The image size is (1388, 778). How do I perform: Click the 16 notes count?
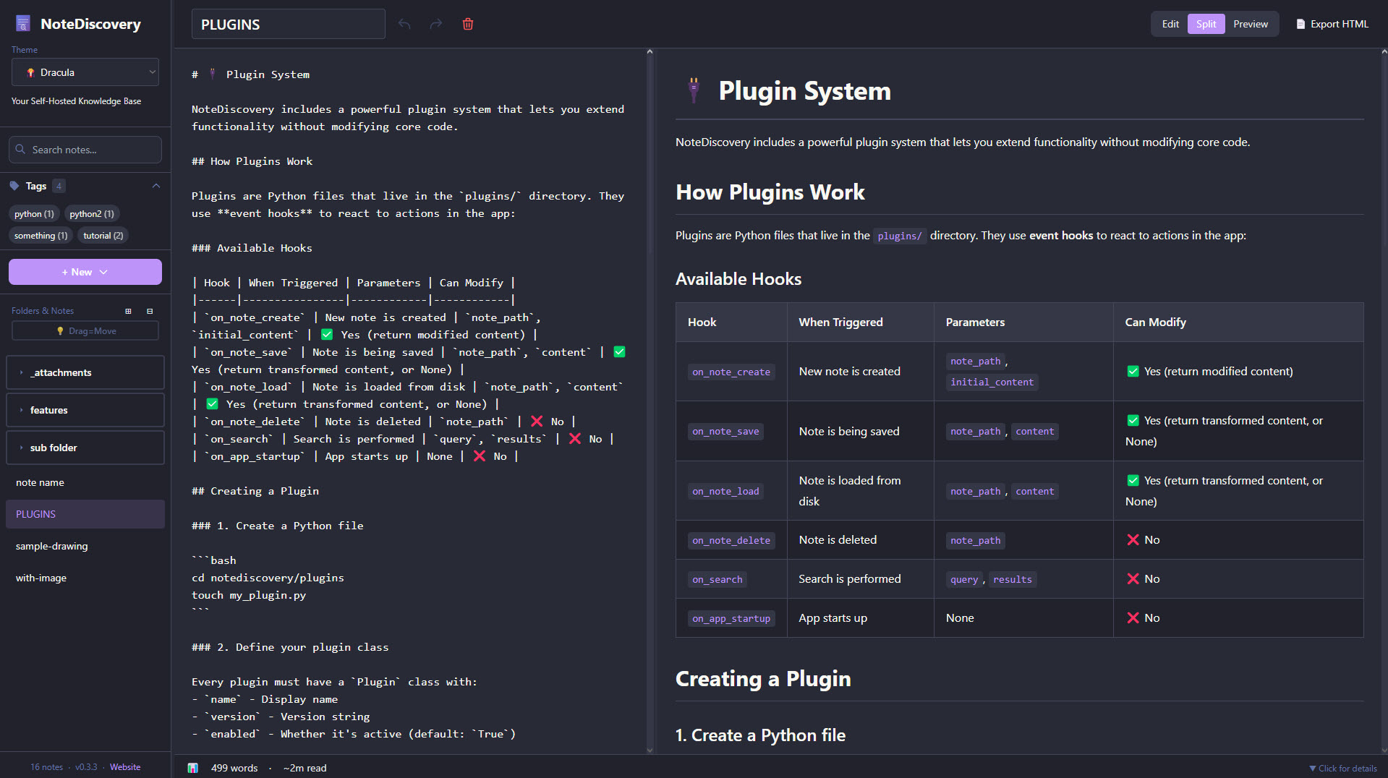46,767
